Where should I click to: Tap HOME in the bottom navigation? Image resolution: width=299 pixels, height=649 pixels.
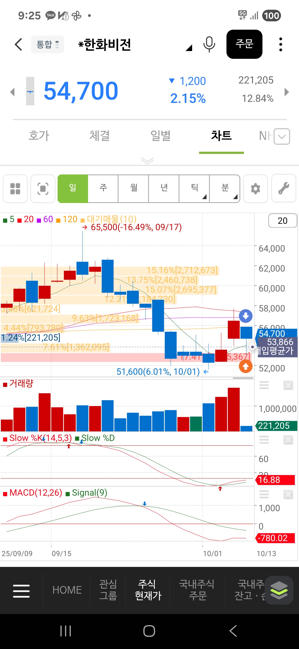(67, 590)
